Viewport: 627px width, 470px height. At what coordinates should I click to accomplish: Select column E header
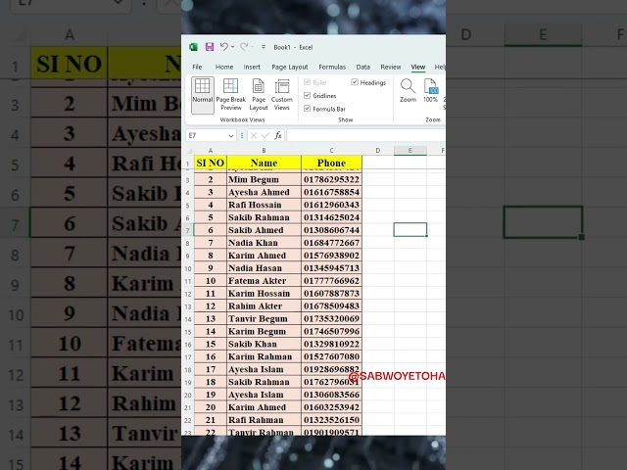click(410, 151)
